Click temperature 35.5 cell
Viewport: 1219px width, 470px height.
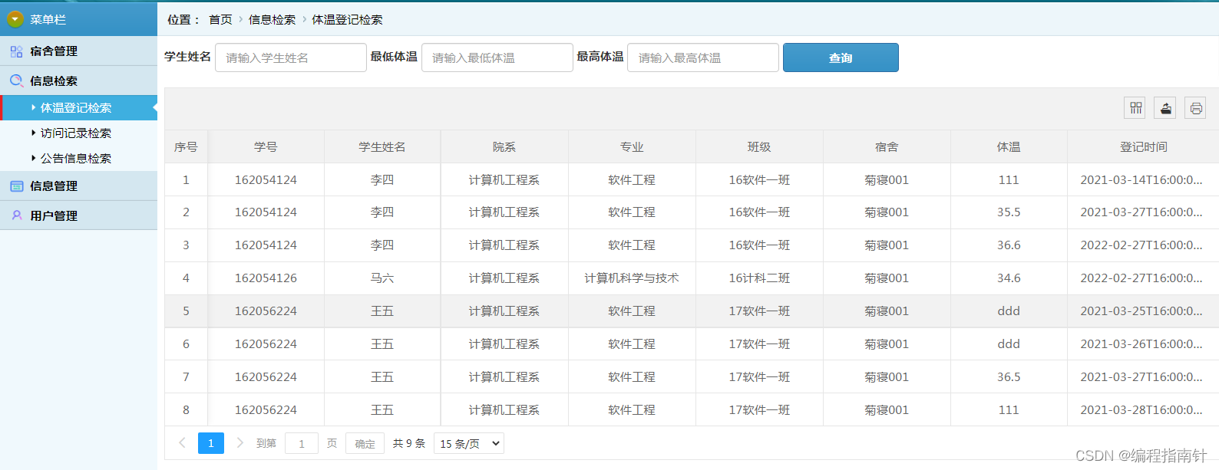pyautogui.click(x=1009, y=212)
